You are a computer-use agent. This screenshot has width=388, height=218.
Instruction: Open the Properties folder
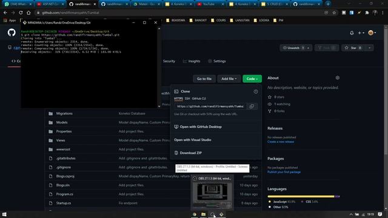coord(64,131)
